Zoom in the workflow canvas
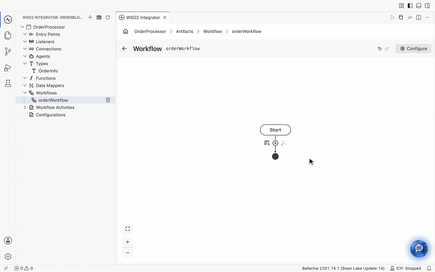Screen dimensions: 435x272 pos(128,242)
